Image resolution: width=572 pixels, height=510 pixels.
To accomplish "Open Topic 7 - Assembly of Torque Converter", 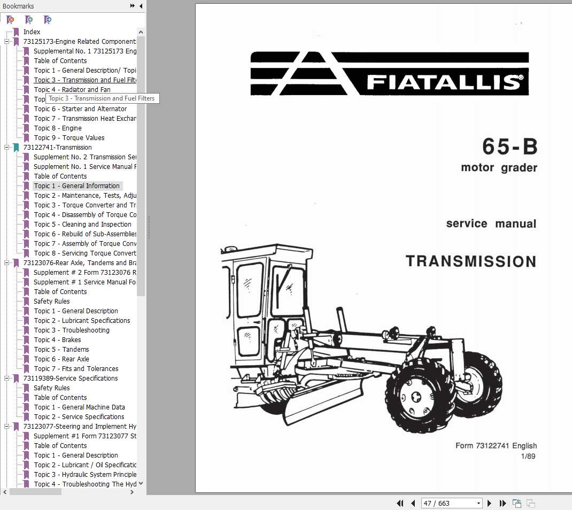I will (x=85, y=243).
